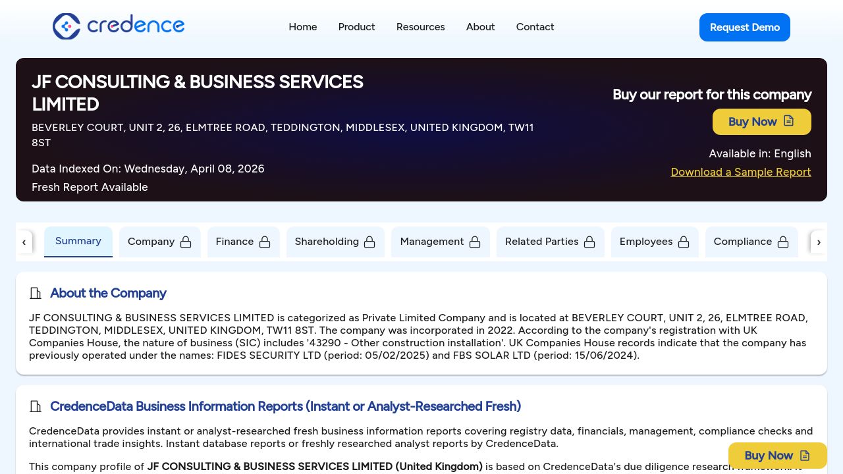843x474 pixels.
Task: Go to the About page
Action: (481, 27)
